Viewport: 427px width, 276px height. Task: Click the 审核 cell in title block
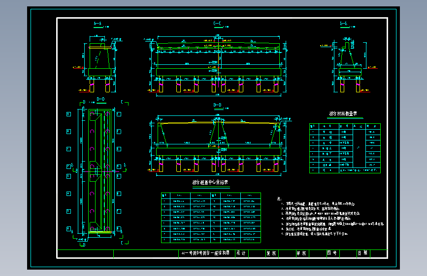tap(301, 253)
